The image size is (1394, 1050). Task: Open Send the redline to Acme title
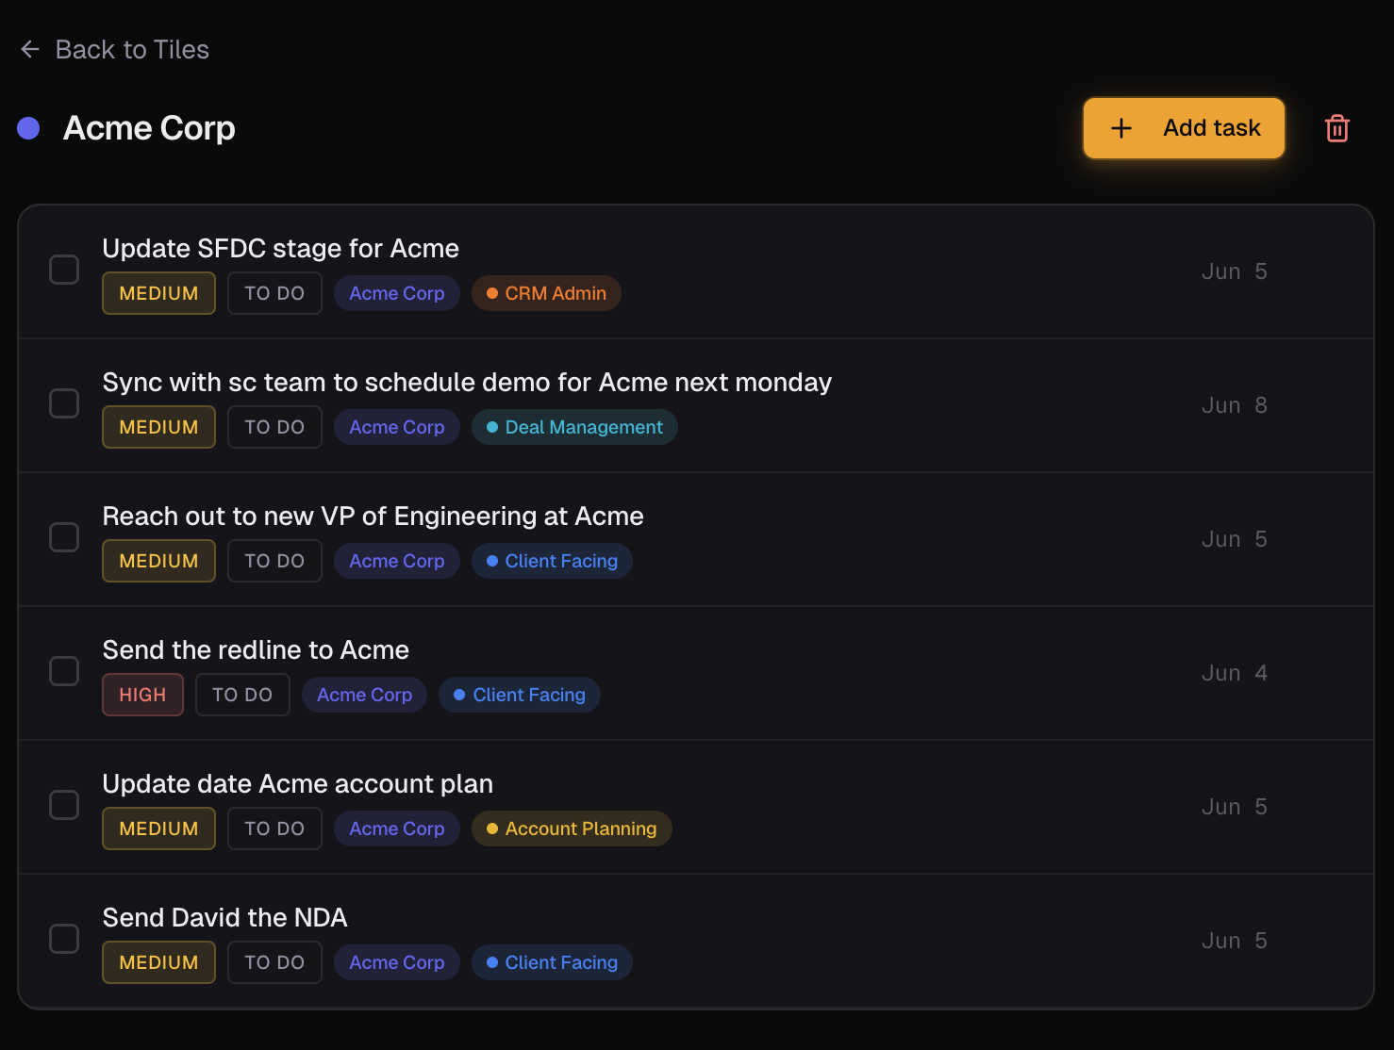tap(256, 649)
